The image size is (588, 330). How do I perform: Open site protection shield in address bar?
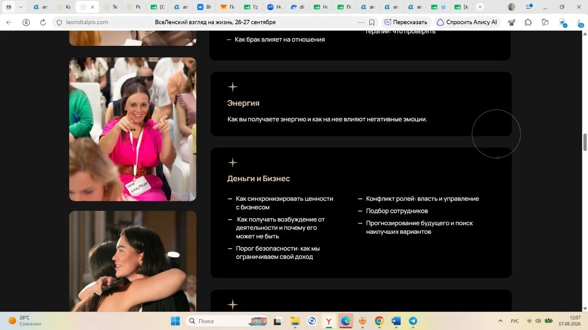tap(58, 22)
